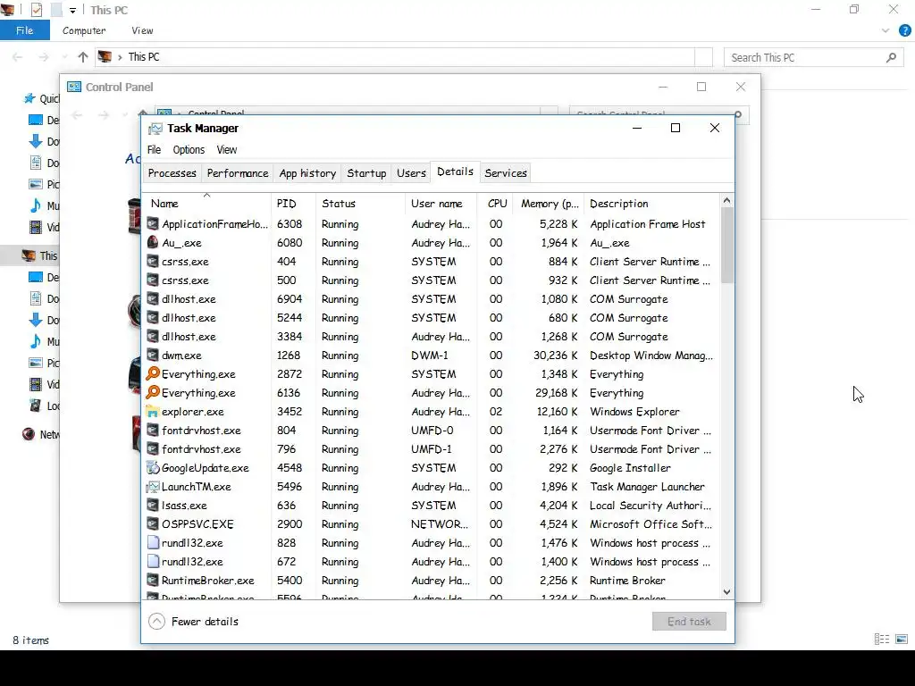Image resolution: width=915 pixels, height=686 pixels.
Task: Open the Task Manager File menu
Action: click(154, 150)
